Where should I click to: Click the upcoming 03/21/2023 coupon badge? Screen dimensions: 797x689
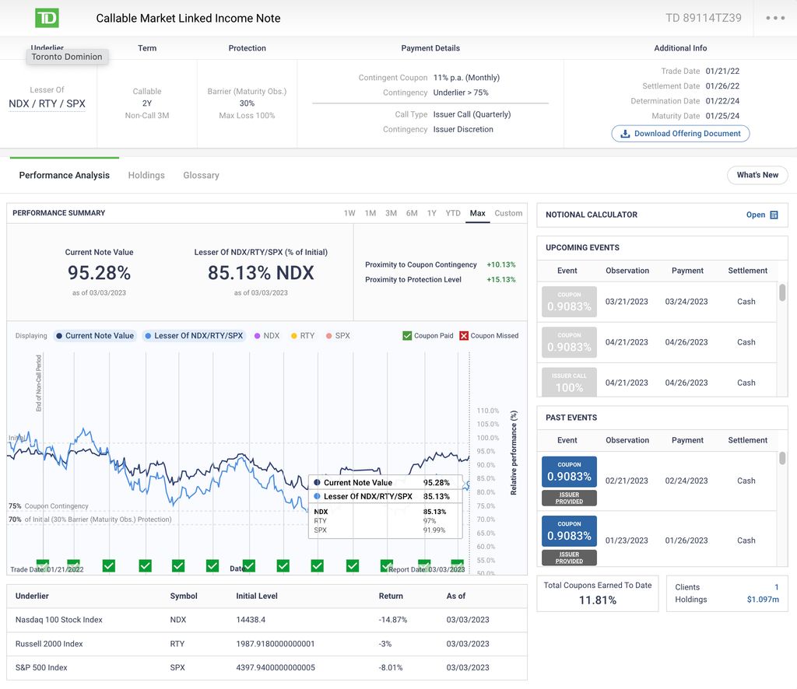coord(569,302)
